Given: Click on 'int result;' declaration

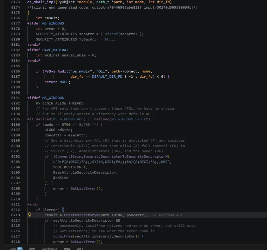Looking at the screenshot, I should click(x=48, y=18).
